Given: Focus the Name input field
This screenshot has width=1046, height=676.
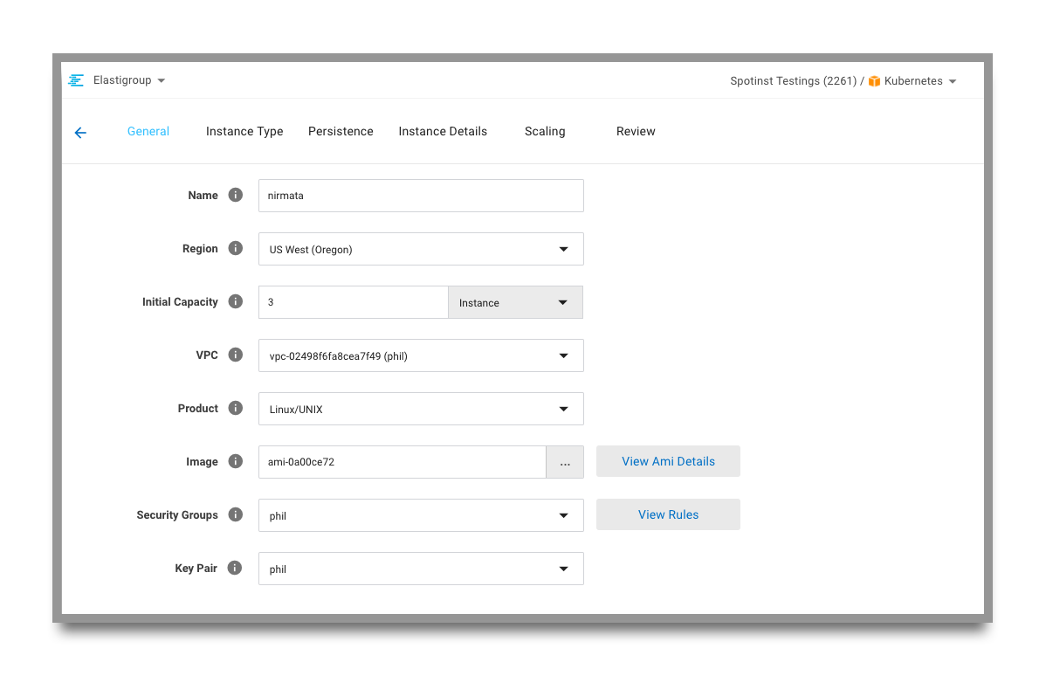Looking at the screenshot, I should (421, 196).
